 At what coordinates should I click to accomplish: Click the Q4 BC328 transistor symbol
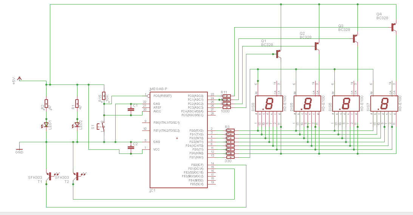pyautogui.click(x=393, y=27)
